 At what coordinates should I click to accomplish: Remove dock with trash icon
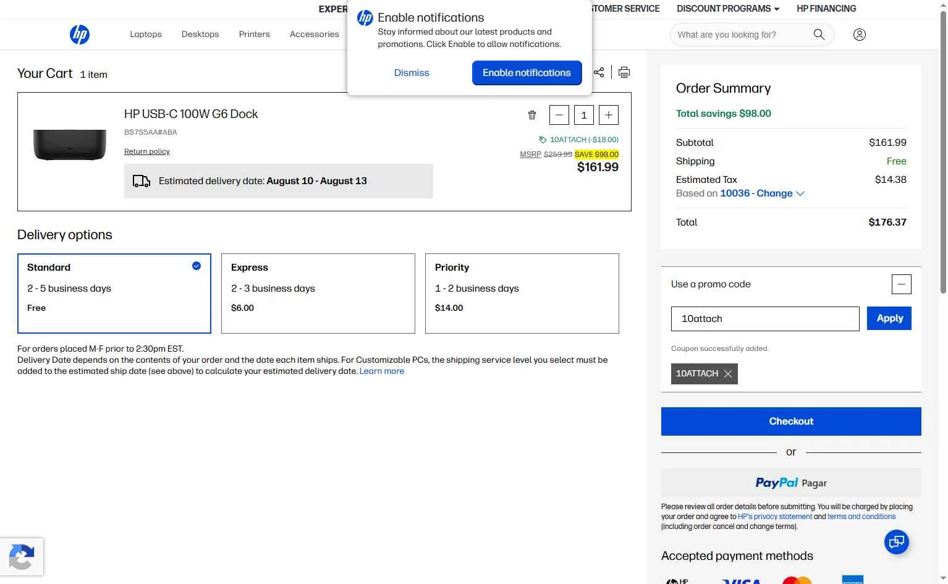[x=532, y=115]
